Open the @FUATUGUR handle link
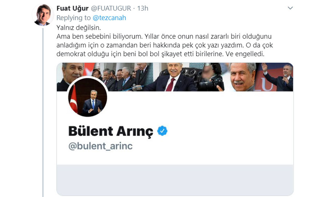The height and width of the screenshot is (197, 329). coord(111,9)
